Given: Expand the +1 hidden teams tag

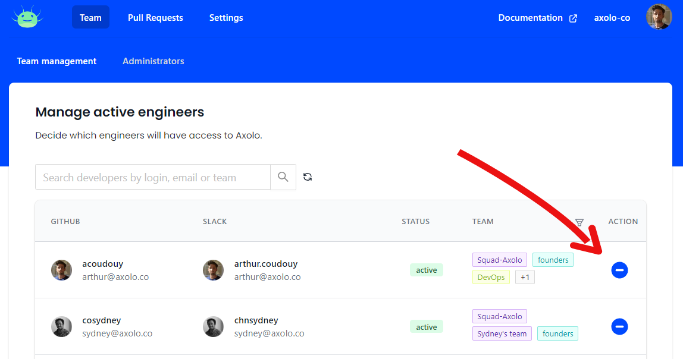Looking at the screenshot, I should tap(525, 278).
